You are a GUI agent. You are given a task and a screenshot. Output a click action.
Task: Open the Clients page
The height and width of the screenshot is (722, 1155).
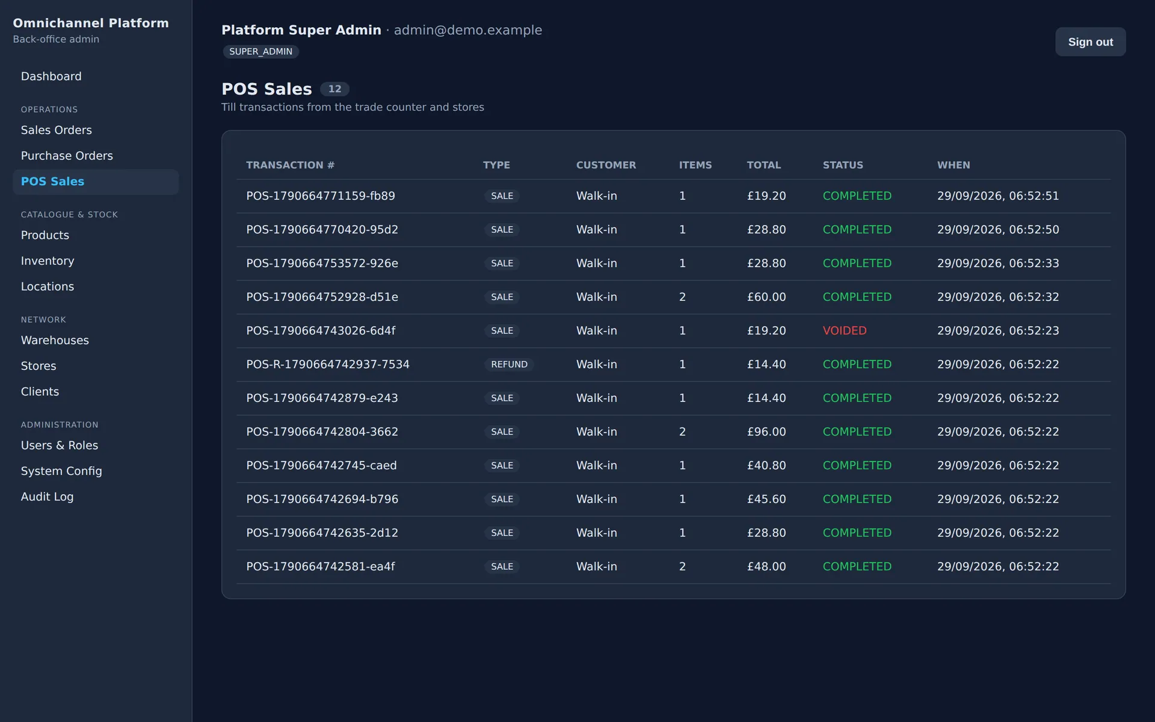coord(96,392)
